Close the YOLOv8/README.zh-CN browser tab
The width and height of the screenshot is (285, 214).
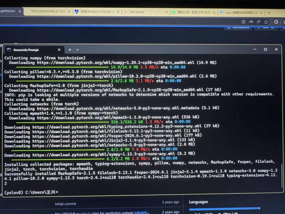coord(69,11)
